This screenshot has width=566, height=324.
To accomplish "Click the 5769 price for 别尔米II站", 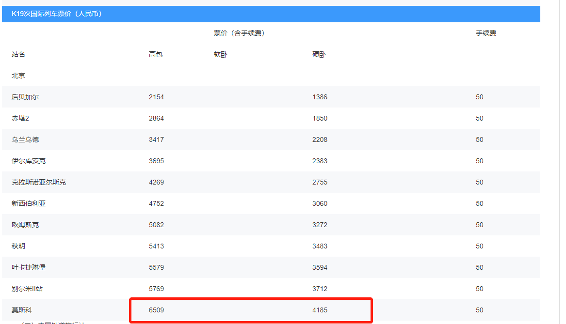I will click(x=156, y=289).
